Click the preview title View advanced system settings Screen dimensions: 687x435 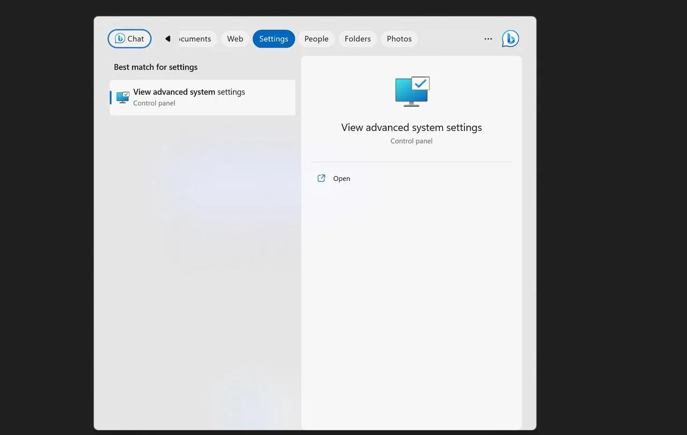411,128
